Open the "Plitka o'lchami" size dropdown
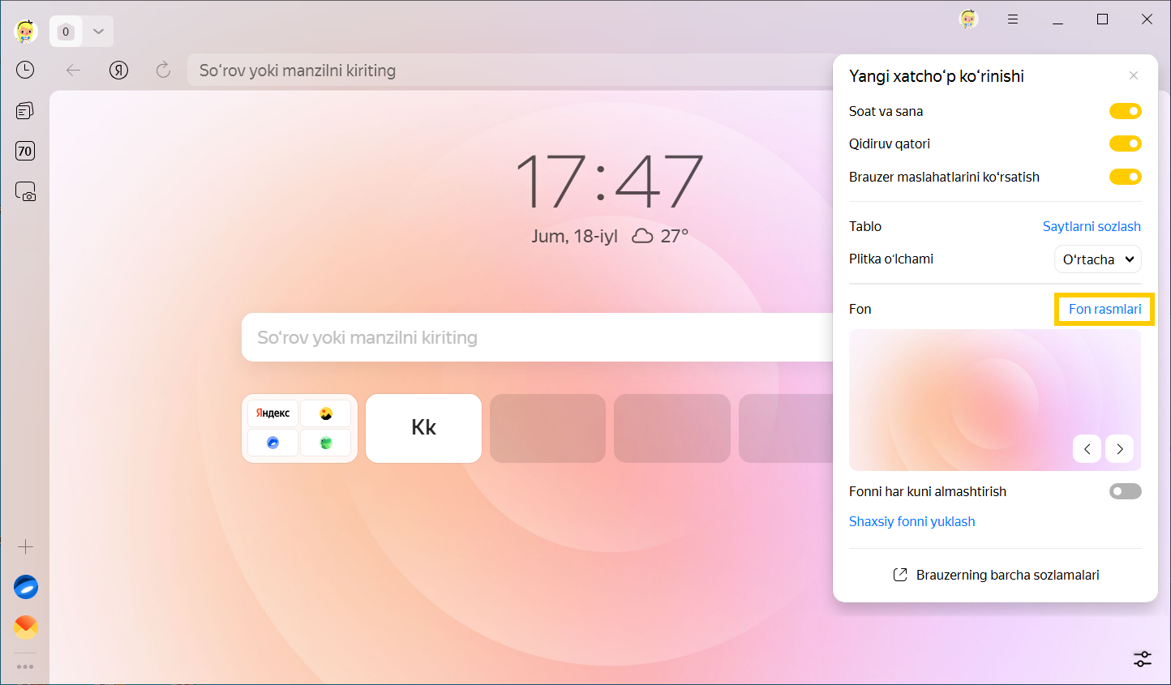Image resolution: width=1171 pixels, height=685 pixels. pyautogui.click(x=1097, y=259)
